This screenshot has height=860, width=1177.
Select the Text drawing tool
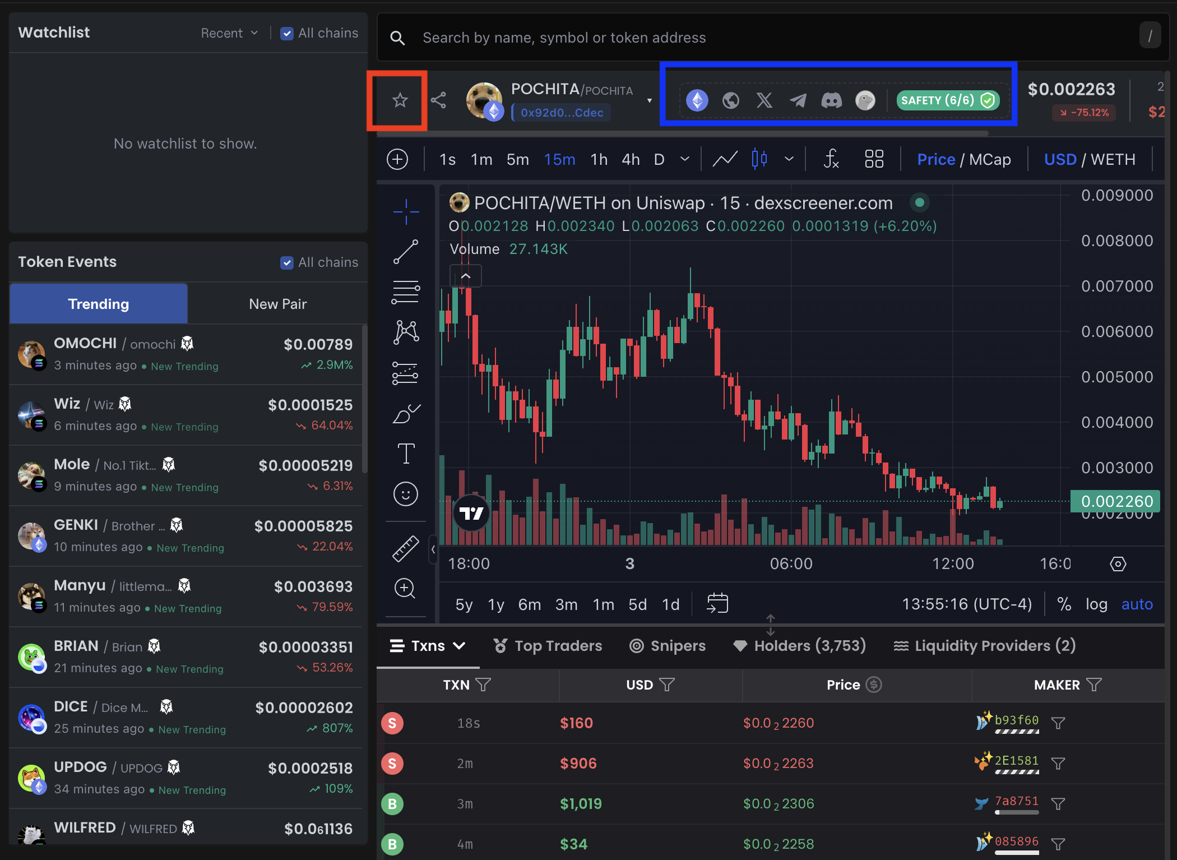[406, 453]
